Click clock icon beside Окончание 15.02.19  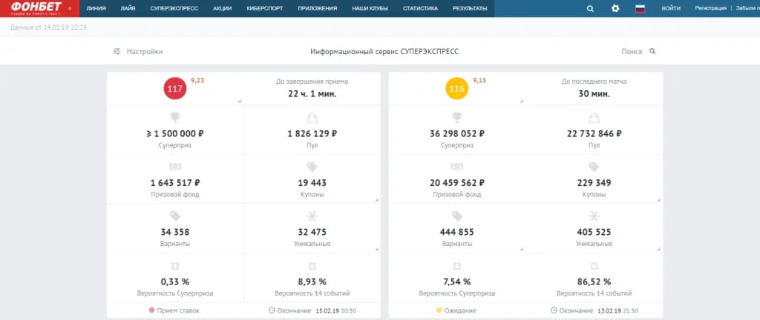pyautogui.click(x=272, y=310)
